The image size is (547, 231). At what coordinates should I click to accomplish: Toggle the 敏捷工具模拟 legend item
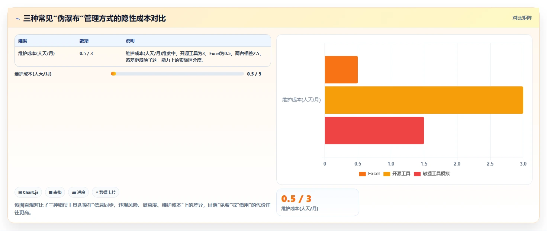[432, 174]
